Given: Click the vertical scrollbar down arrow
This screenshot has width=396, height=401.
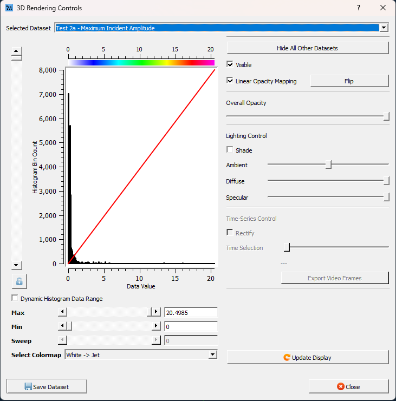Looking at the screenshot, I should [17, 265].
